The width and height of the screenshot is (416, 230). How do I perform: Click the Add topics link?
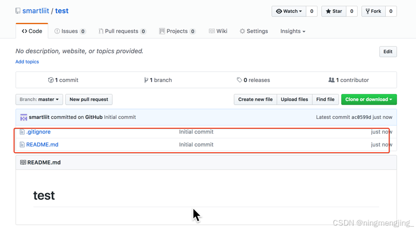[x=27, y=61]
